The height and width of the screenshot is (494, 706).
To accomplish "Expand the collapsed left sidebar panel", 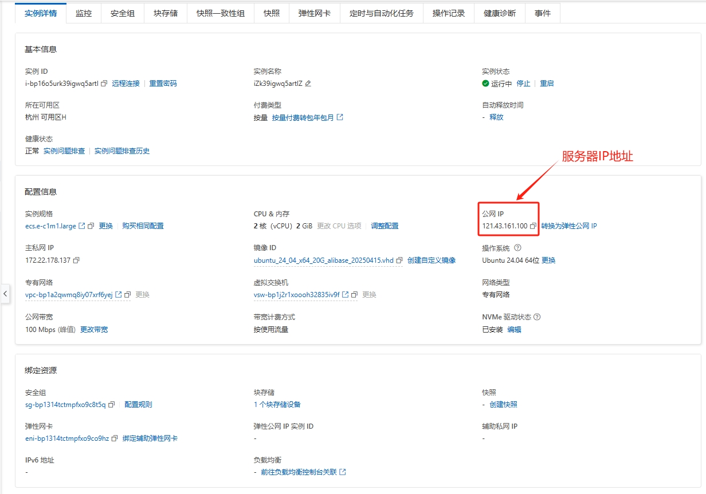I will [5, 294].
